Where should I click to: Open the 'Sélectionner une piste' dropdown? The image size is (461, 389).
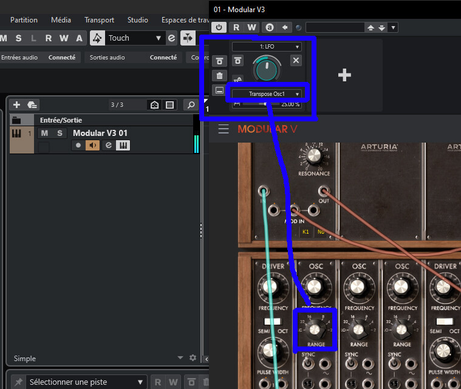86,382
